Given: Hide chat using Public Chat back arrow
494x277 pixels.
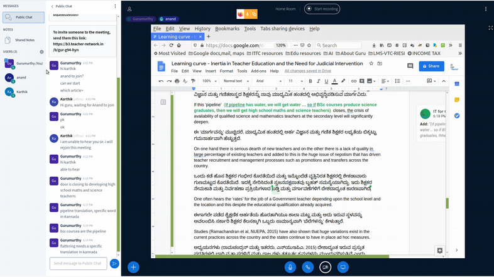Looking at the screenshot, I should 53,6.
